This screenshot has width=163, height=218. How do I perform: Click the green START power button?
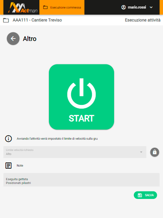81,97
